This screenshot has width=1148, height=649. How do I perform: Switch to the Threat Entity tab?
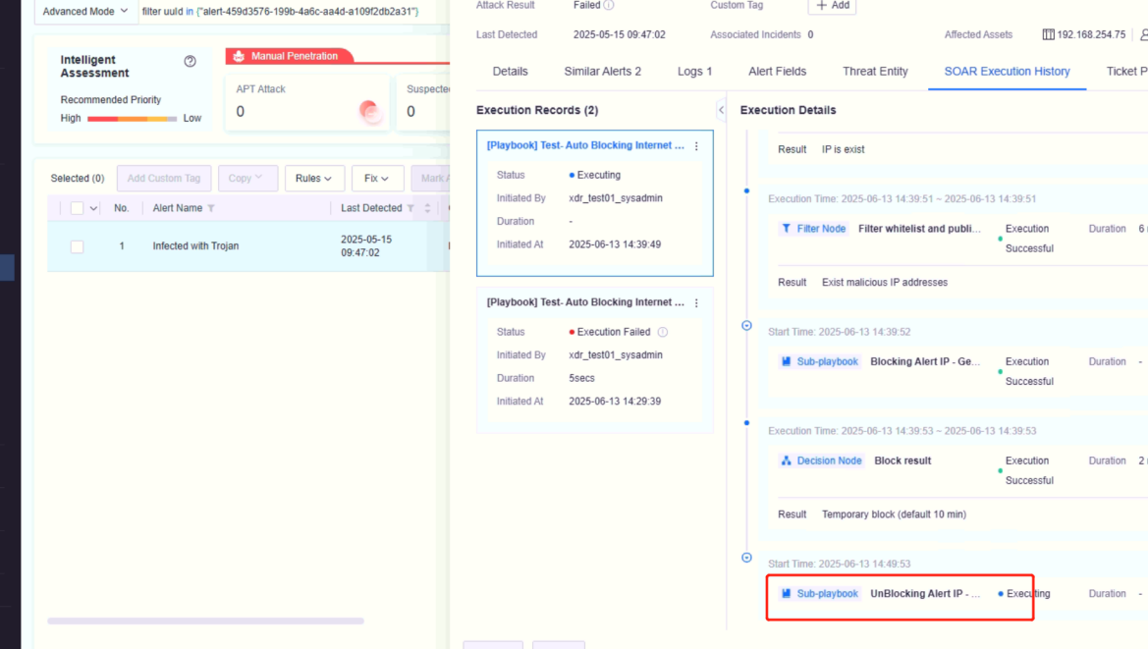point(875,71)
